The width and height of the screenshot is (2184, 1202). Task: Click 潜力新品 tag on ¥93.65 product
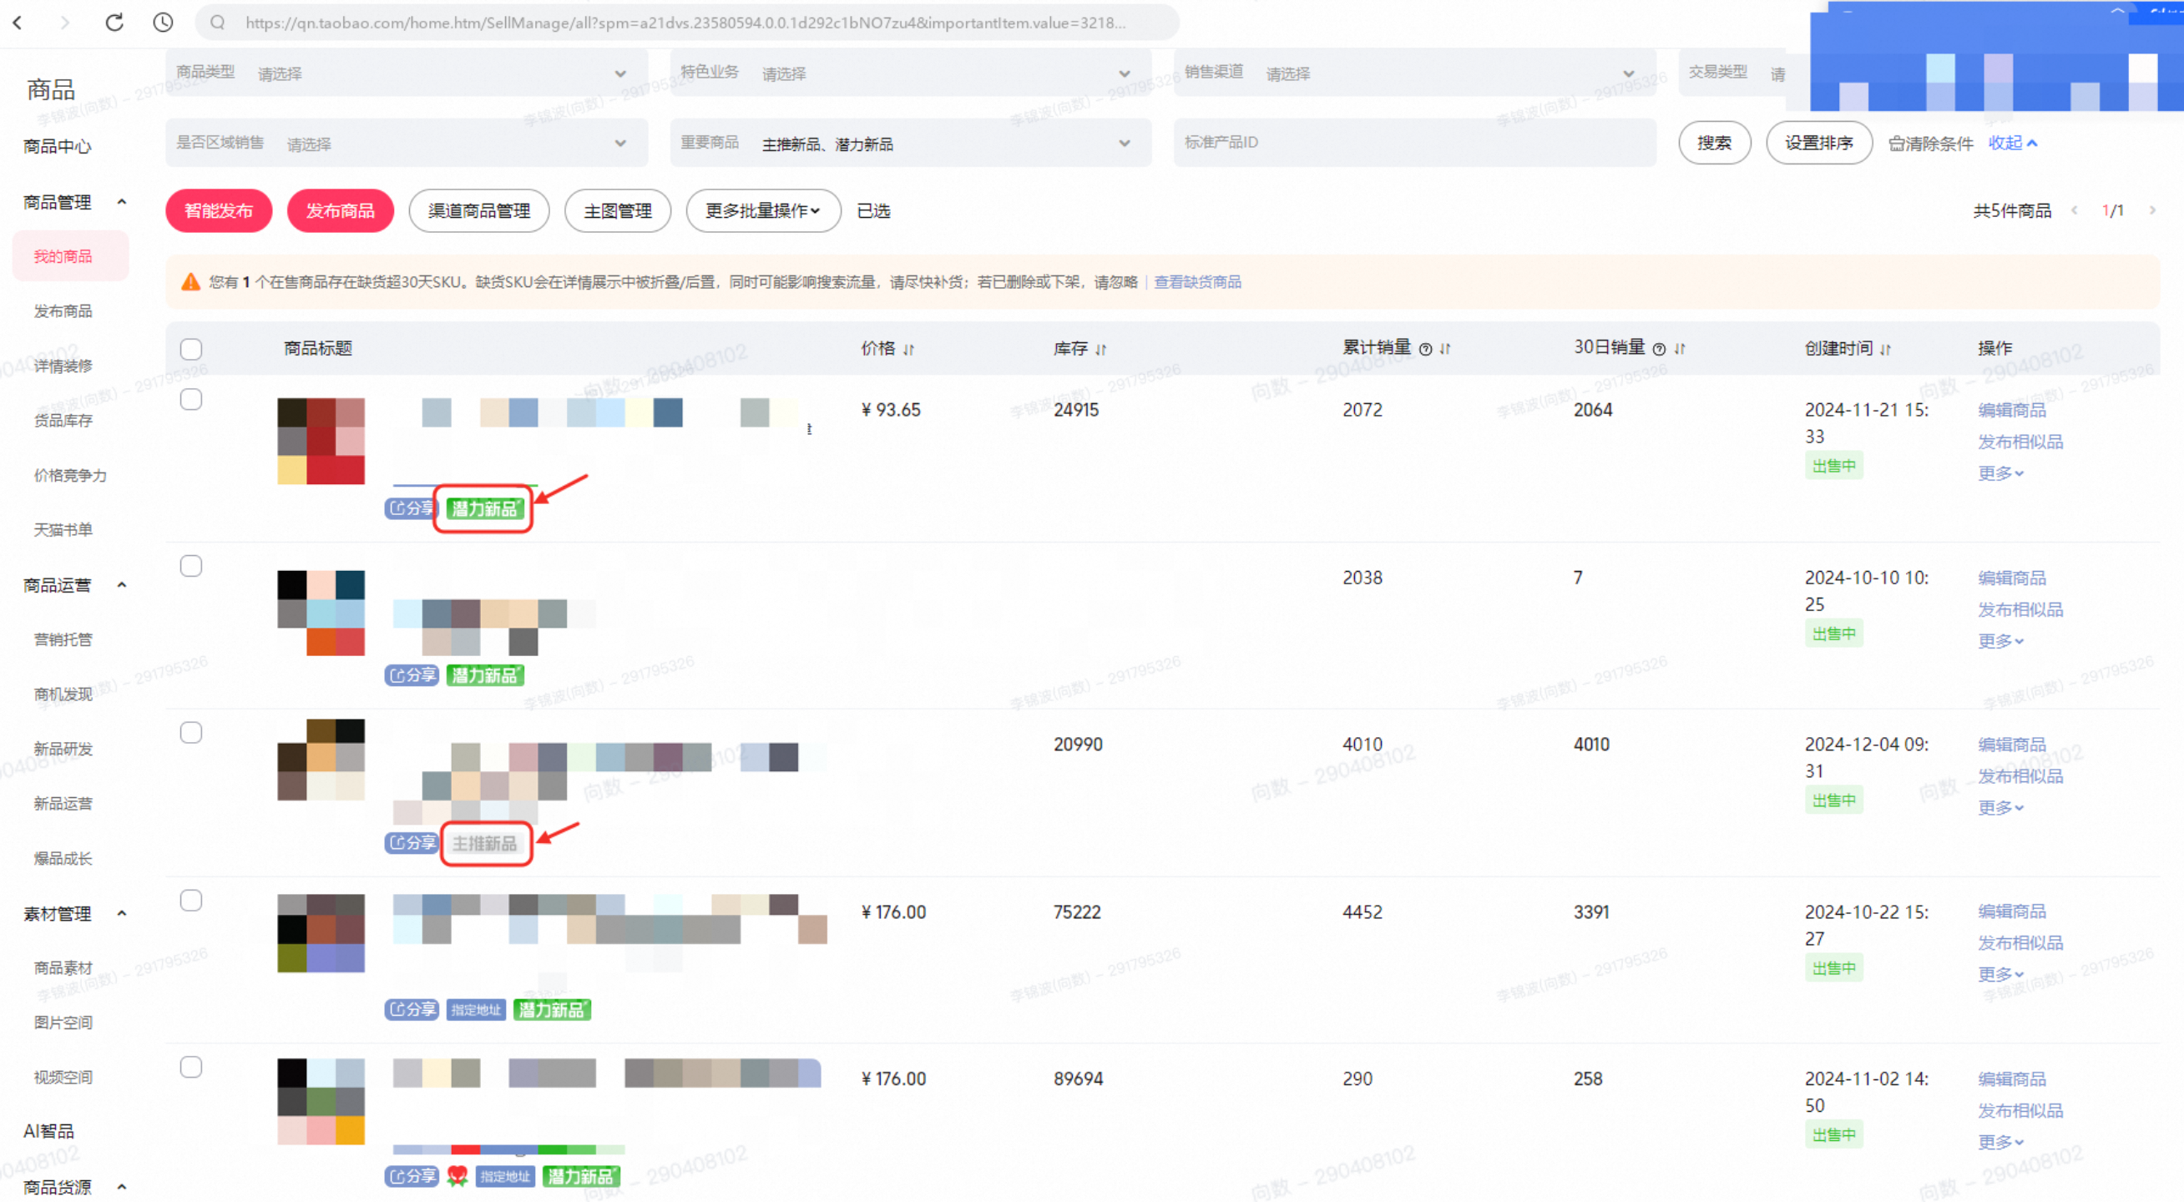pyautogui.click(x=485, y=508)
